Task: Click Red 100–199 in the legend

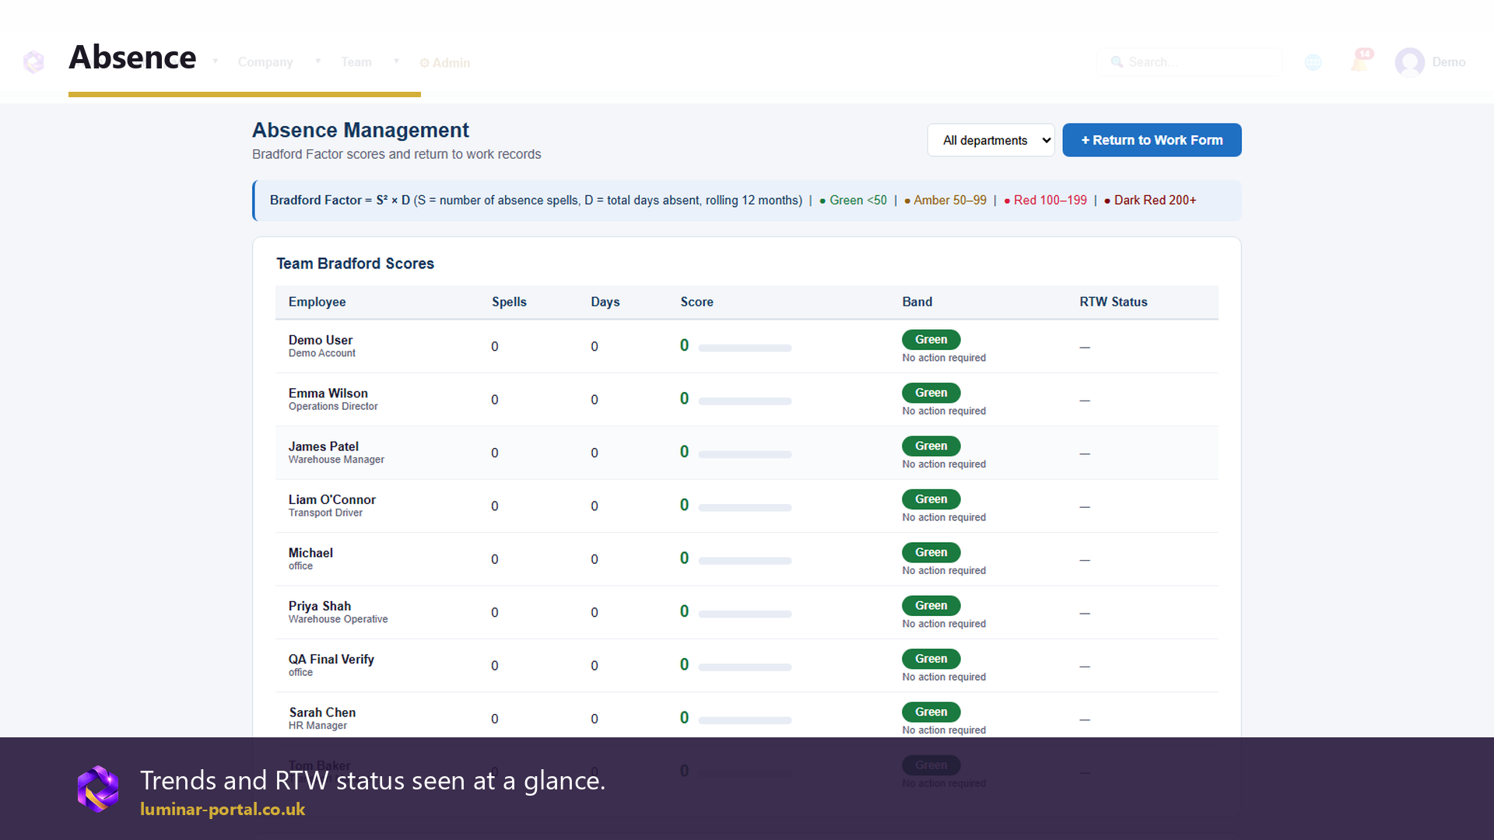Action: tap(1045, 200)
